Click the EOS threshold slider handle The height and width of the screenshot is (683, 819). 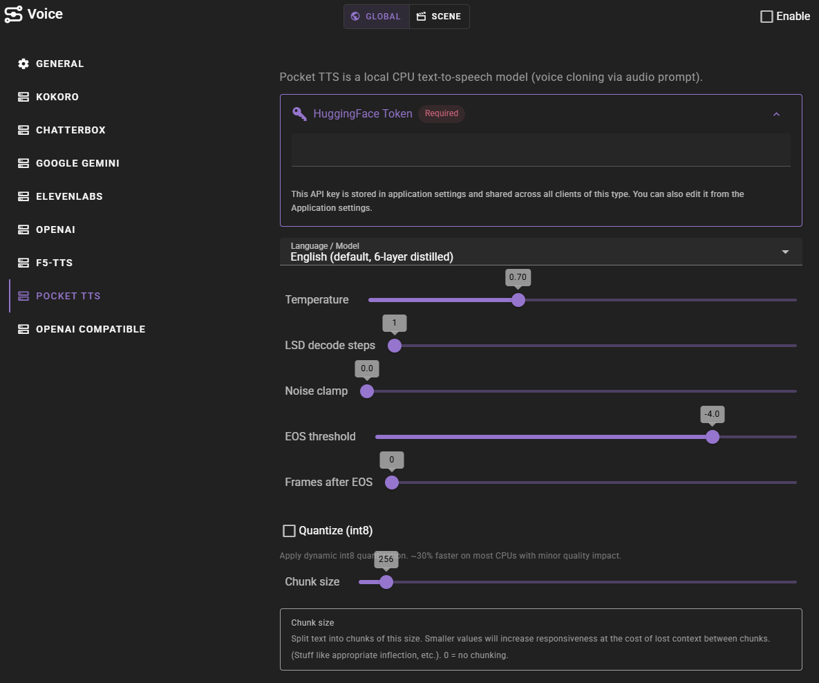tap(713, 437)
